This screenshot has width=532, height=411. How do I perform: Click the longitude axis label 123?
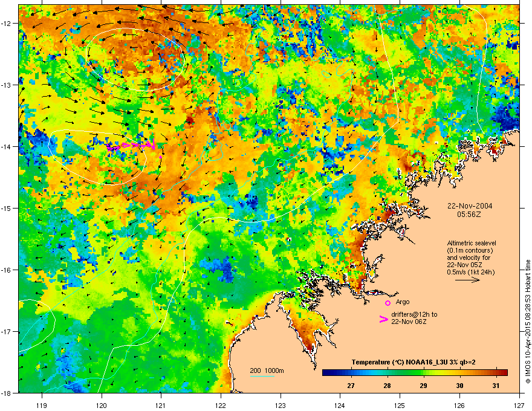point(281,405)
